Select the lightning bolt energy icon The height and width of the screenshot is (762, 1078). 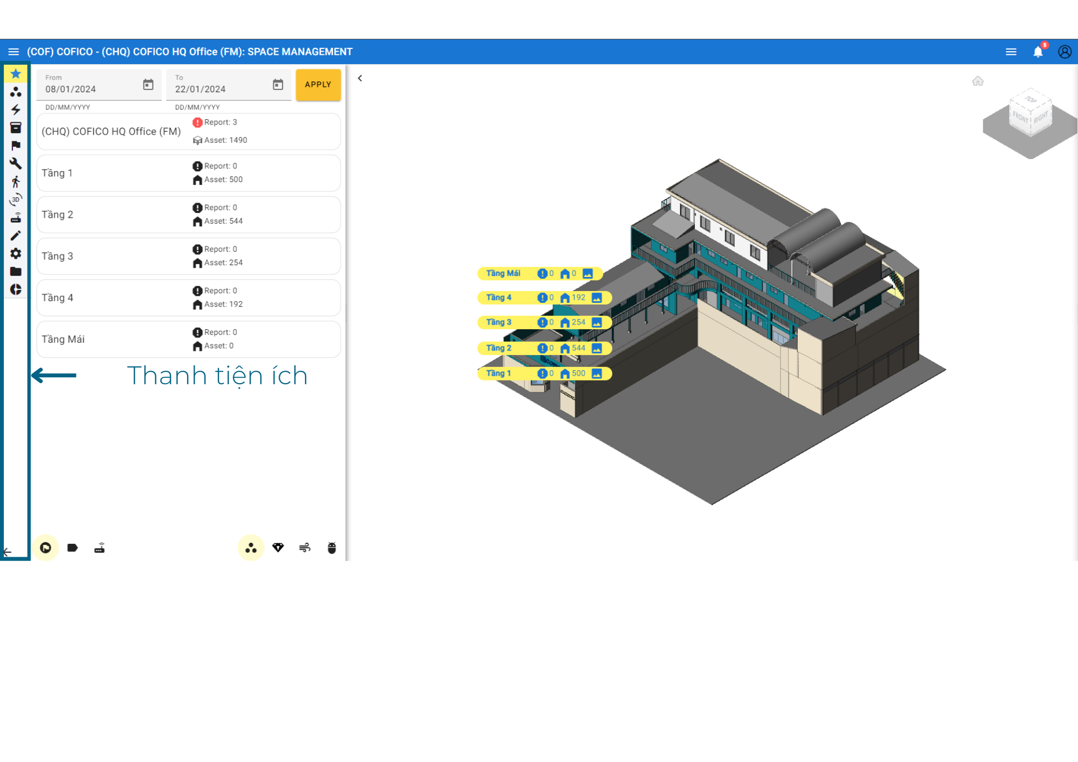click(x=16, y=110)
